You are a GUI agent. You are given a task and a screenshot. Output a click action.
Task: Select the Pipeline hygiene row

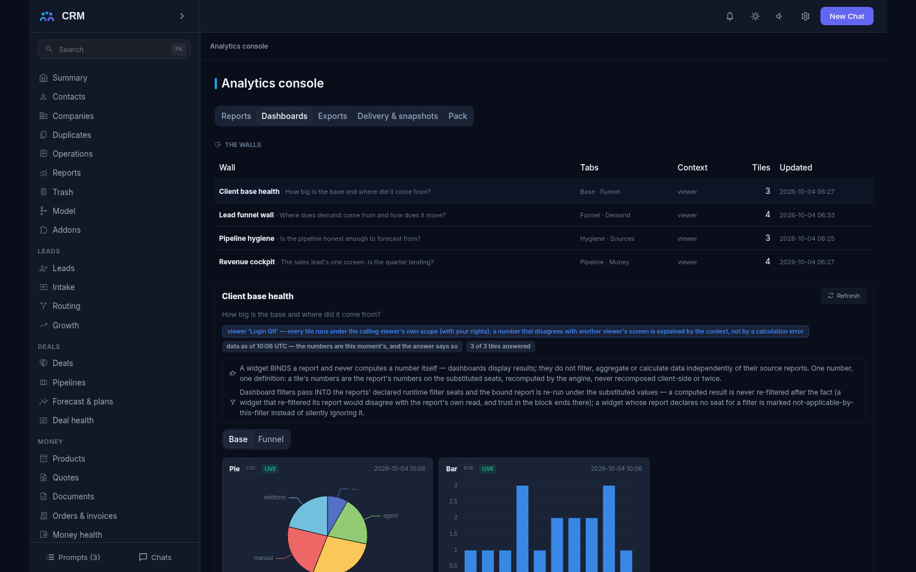pos(544,239)
